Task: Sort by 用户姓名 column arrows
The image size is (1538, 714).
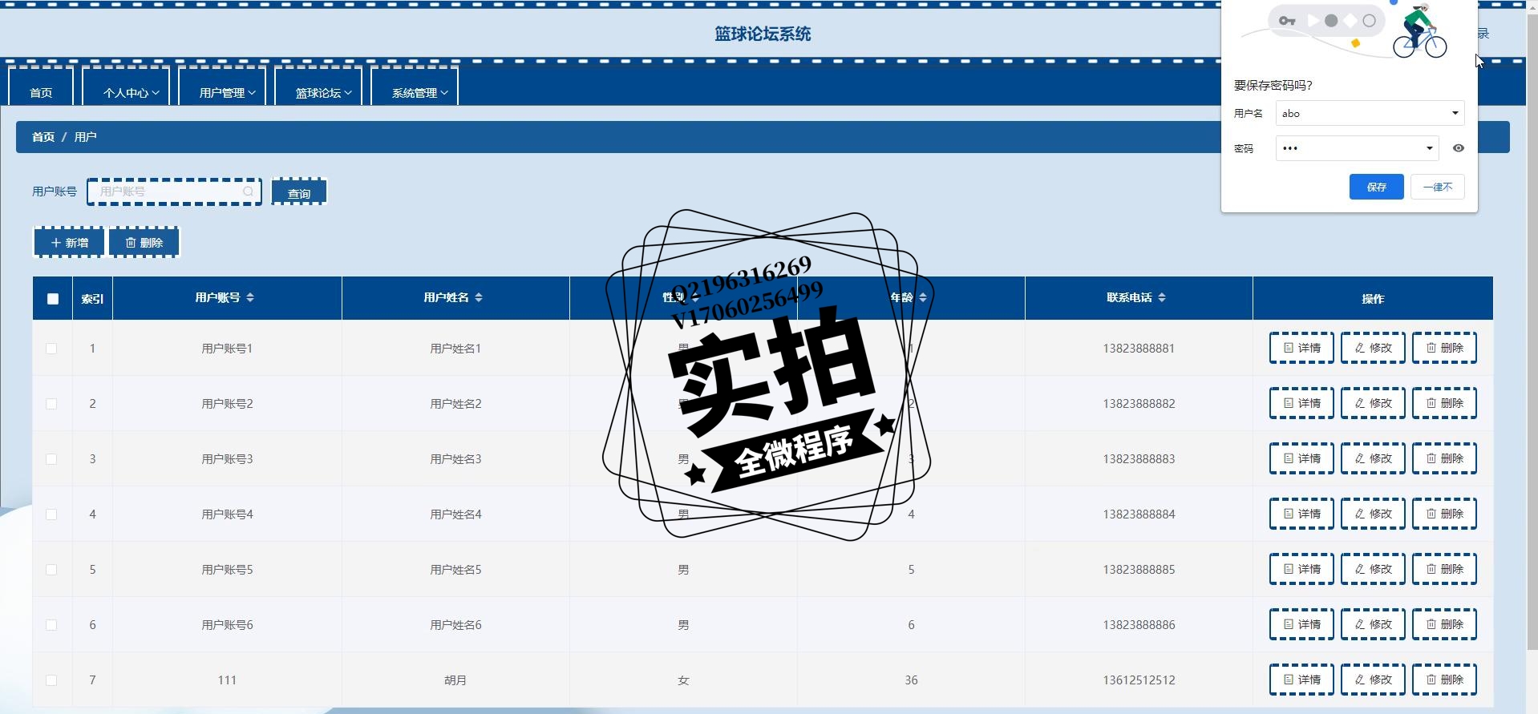Action: pyautogui.click(x=479, y=297)
